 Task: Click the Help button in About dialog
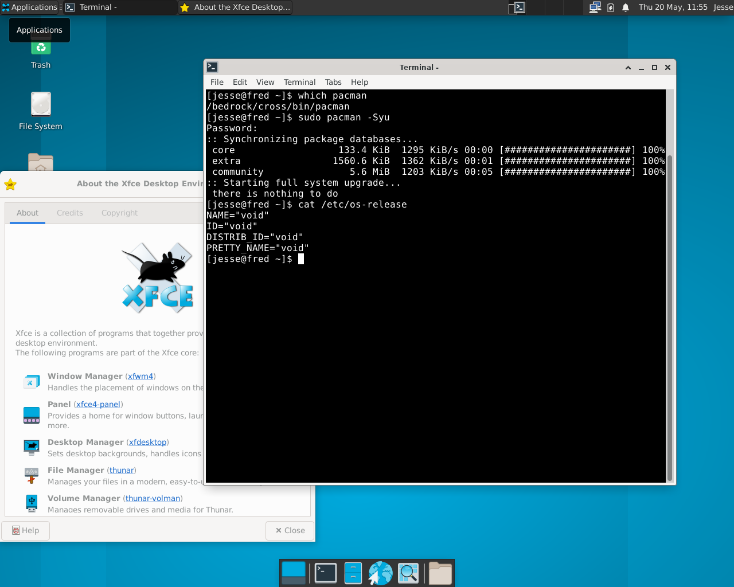26,530
